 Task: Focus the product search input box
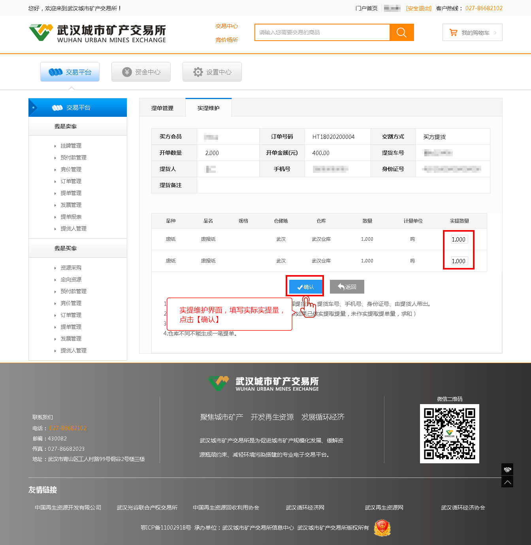click(x=322, y=32)
